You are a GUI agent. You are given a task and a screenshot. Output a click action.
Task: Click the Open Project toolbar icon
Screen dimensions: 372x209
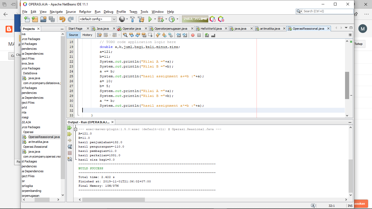pos(43,19)
